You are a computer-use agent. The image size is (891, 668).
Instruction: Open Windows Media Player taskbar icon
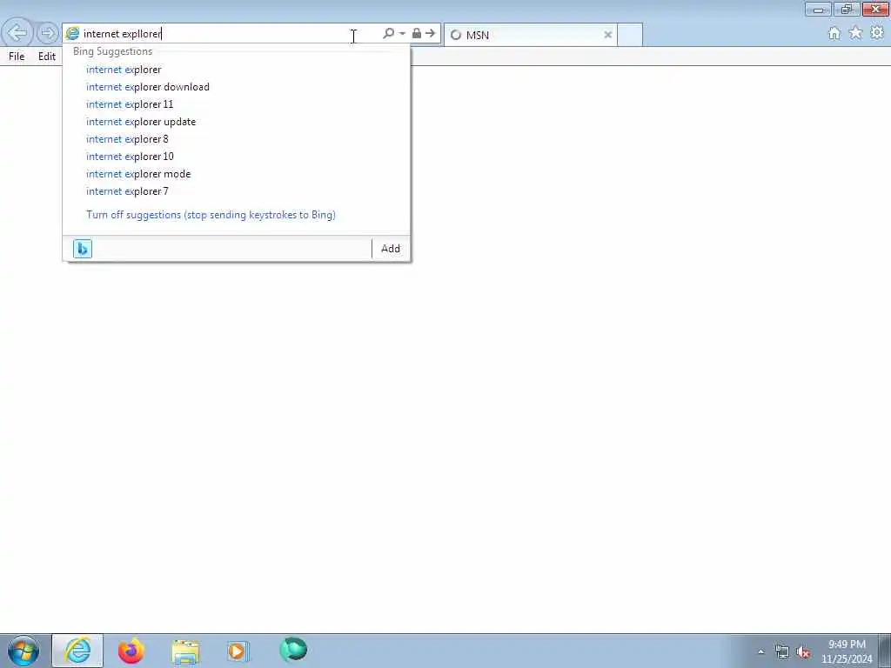tap(238, 651)
